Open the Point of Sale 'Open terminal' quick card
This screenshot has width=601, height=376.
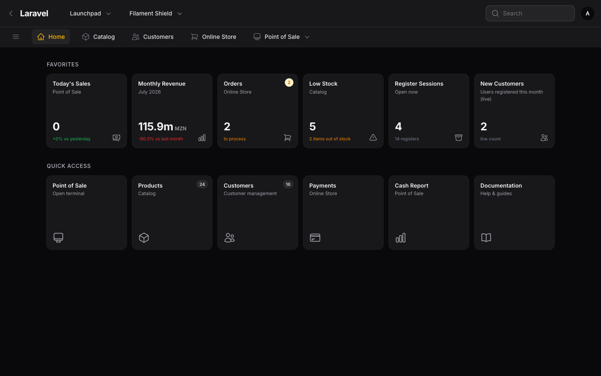click(86, 213)
